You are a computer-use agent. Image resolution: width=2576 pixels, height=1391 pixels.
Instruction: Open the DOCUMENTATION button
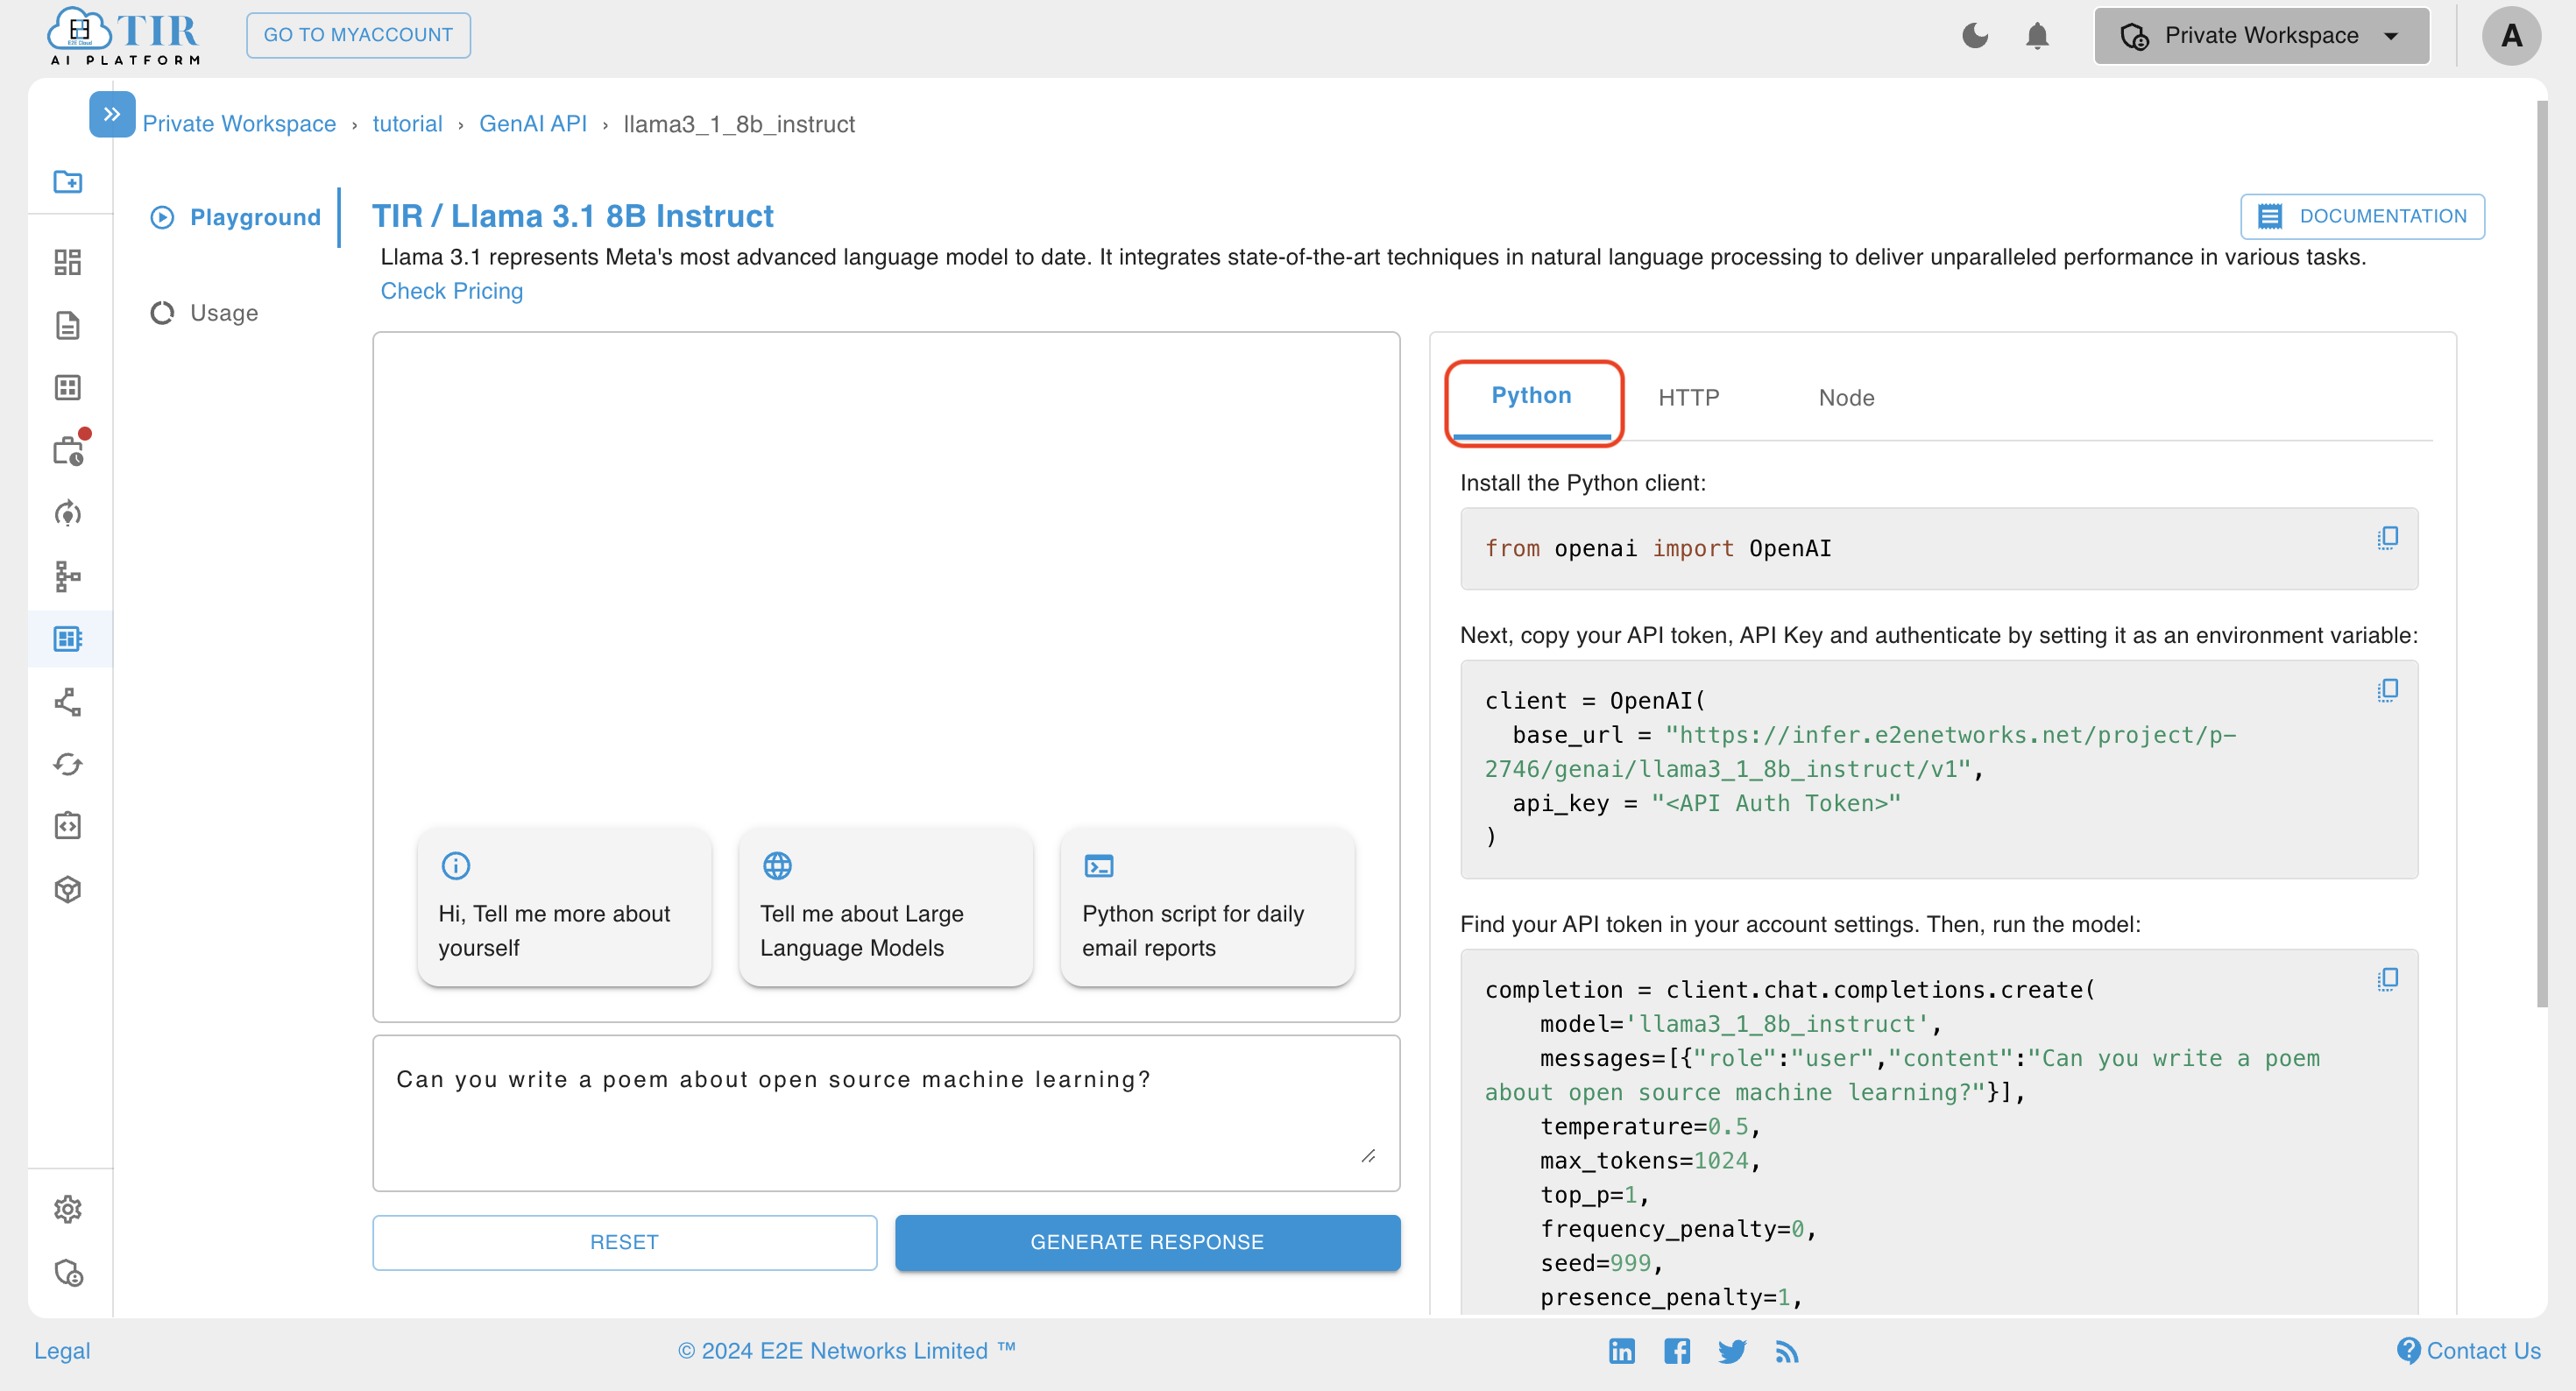[x=2362, y=216]
